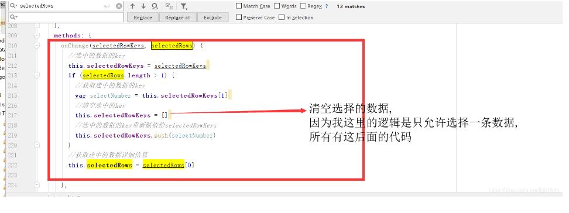Enable the Match Case checkbox

[x=239, y=6]
